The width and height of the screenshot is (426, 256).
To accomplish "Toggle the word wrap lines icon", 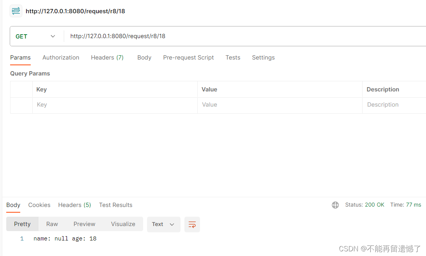I will click(x=192, y=224).
